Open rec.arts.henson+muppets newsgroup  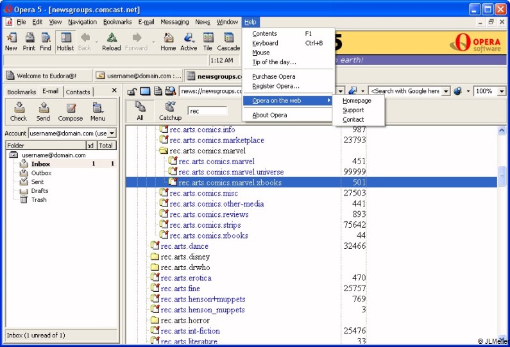pos(203,299)
